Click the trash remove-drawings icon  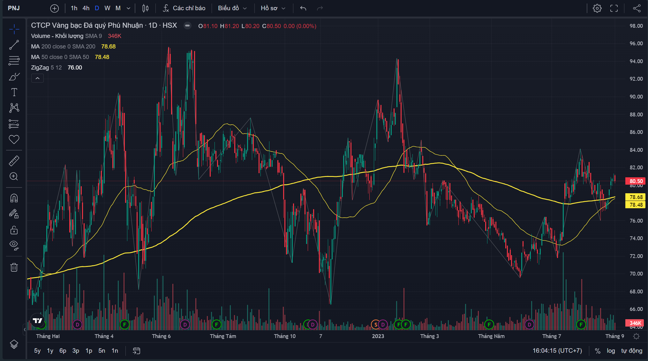14,267
